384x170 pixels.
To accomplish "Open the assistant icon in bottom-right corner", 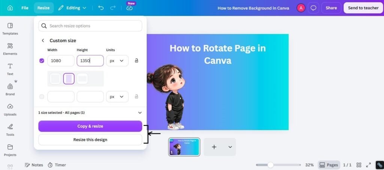I will click(x=379, y=165).
